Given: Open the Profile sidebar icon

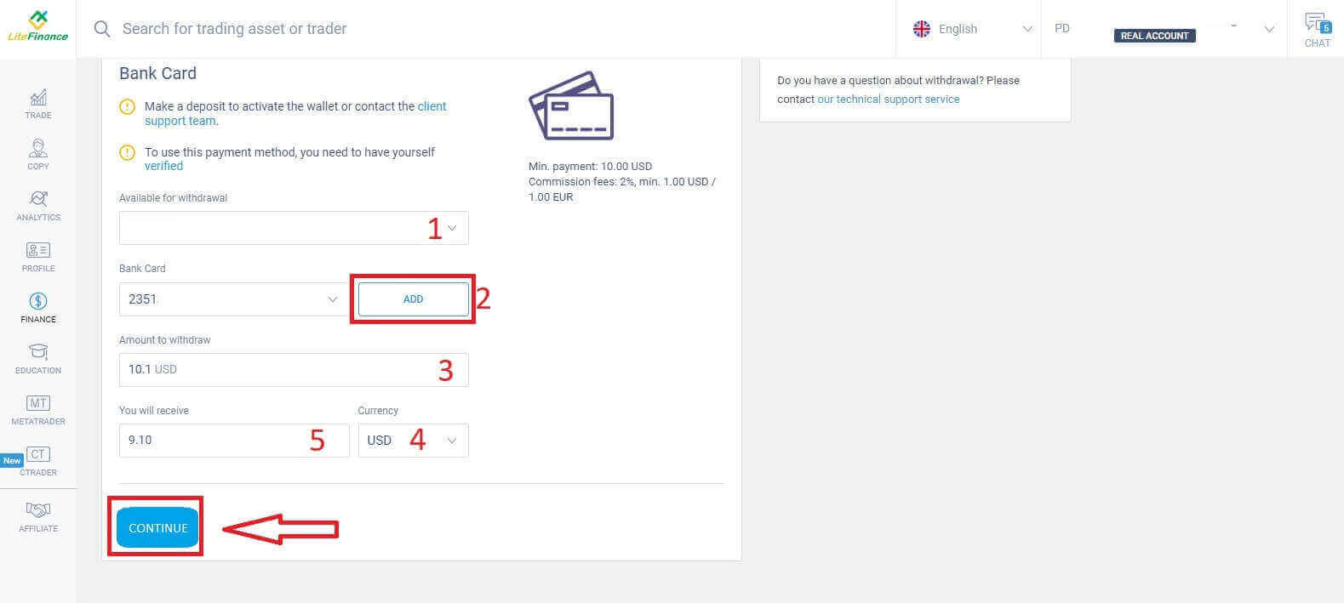Looking at the screenshot, I should coord(38,251).
